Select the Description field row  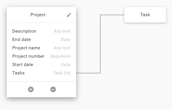[x=41, y=31]
